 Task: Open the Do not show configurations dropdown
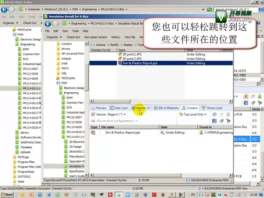point(137,121)
